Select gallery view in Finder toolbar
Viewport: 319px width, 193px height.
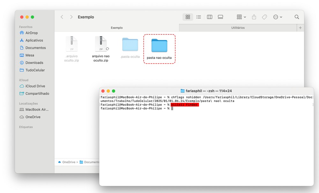[x=220, y=17]
